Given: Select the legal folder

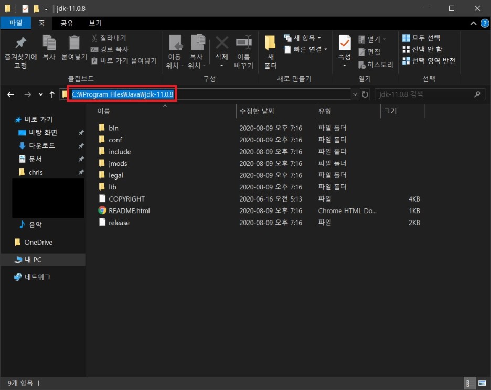Looking at the screenshot, I should (116, 175).
